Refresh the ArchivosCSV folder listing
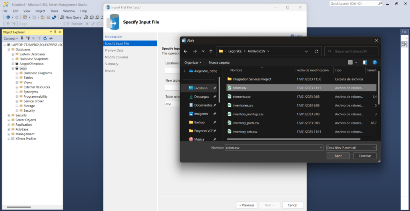 pos(316,51)
